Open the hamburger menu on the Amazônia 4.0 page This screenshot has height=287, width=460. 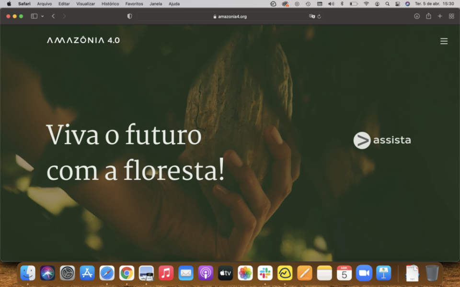[444, 41]
